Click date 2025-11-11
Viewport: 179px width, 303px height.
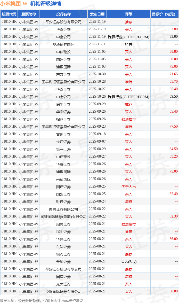97,44
